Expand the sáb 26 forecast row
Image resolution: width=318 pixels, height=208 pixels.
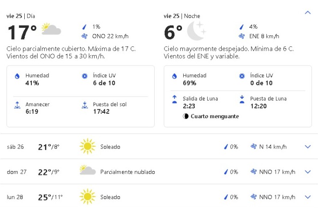coord(308,147)
